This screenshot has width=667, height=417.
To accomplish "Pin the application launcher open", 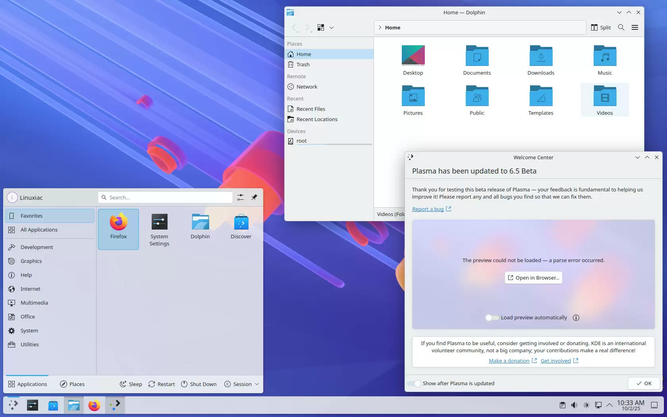I will (254, 197).
